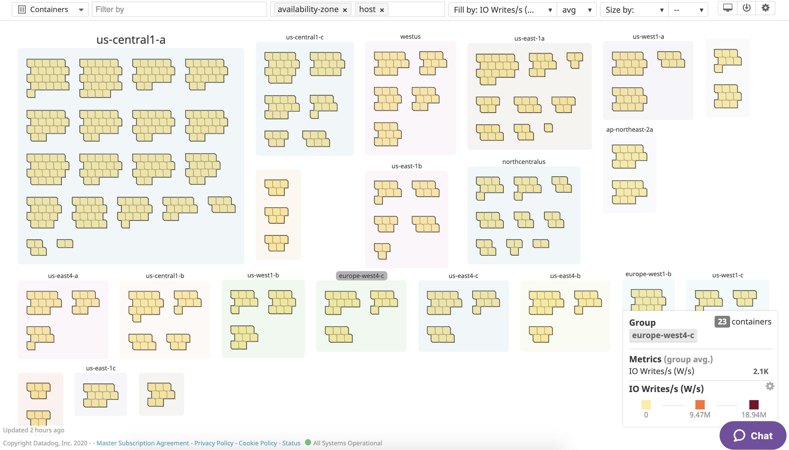Click the gear icon next to IO Writes/s legend
The image size is (789, 450).
tap(769, 386)
